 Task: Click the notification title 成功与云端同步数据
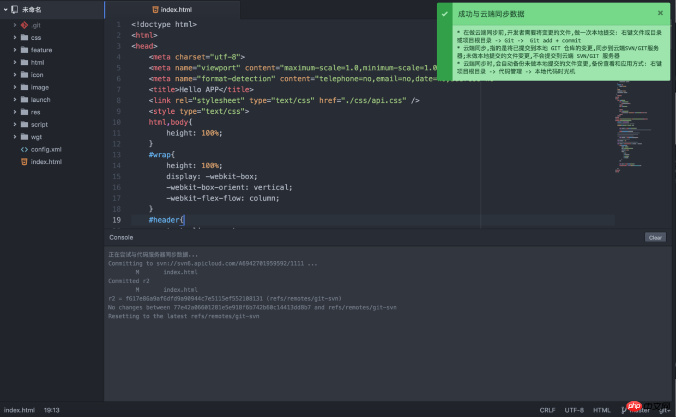[491, 14]
